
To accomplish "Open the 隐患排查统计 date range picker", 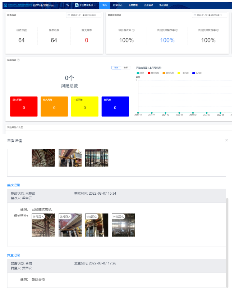I will tap(210, 15).
